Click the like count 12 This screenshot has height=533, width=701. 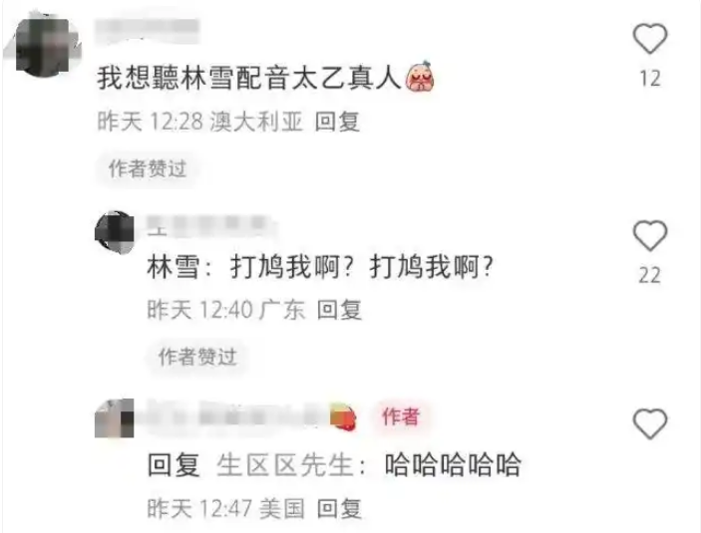tap(649, 78)
